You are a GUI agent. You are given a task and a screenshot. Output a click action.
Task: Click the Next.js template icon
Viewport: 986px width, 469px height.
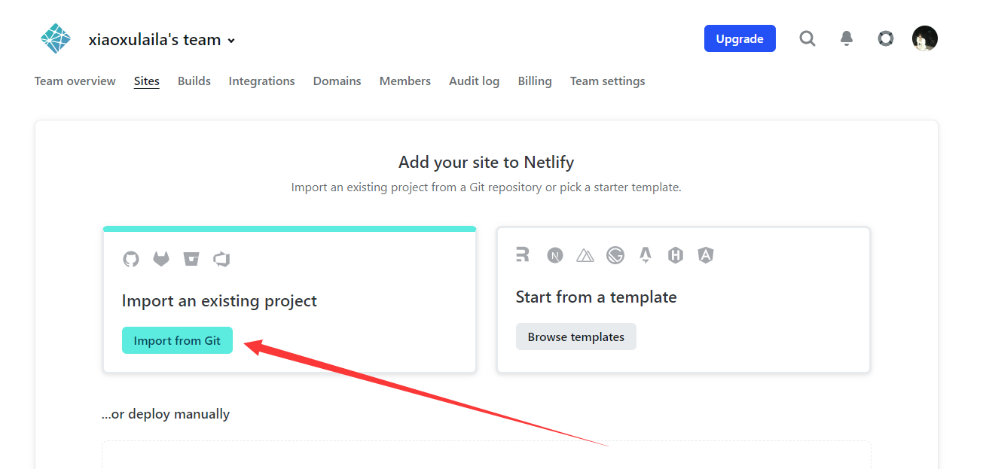click(x=555, y=255)
